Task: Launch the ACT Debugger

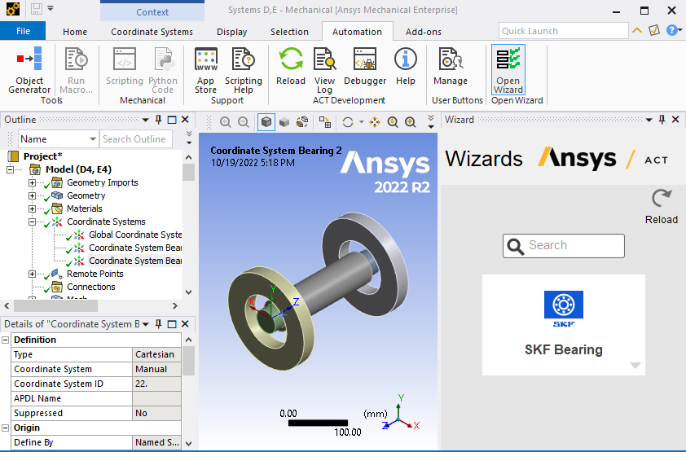Action: click(x=365, y=66)
